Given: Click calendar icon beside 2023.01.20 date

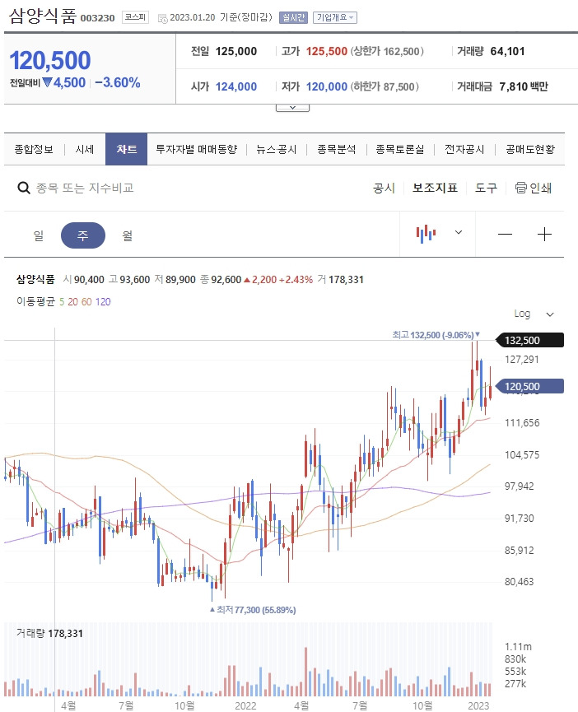Looking at the screenshot, I should pos(162,18).
